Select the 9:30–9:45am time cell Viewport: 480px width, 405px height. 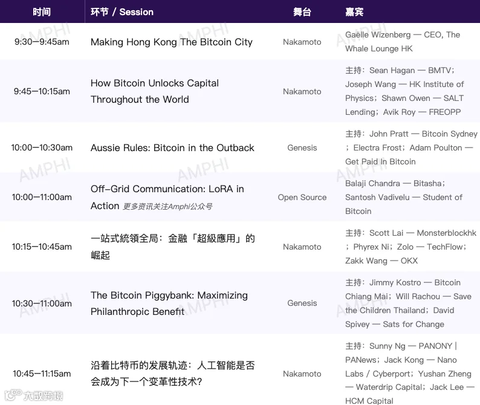[42, 42]
